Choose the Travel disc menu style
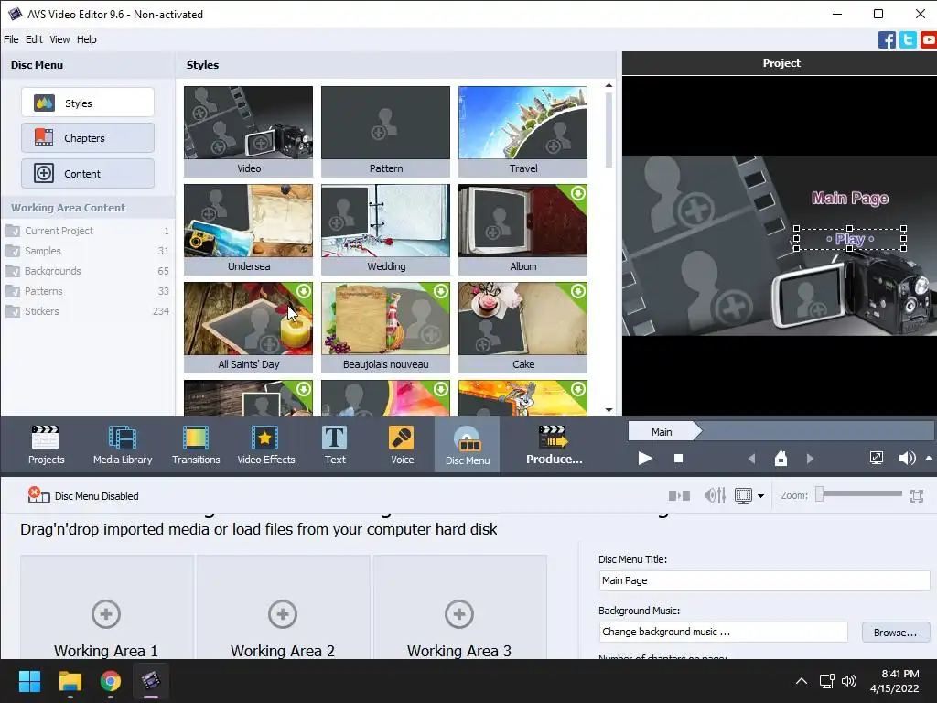Viewport: 937px width, 703px height. (x=522, y=131)
